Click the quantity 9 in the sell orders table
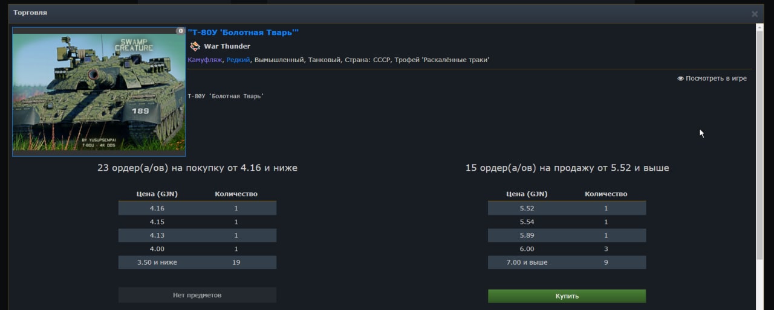This screenshot has height=310, width=774. (606, 262)
